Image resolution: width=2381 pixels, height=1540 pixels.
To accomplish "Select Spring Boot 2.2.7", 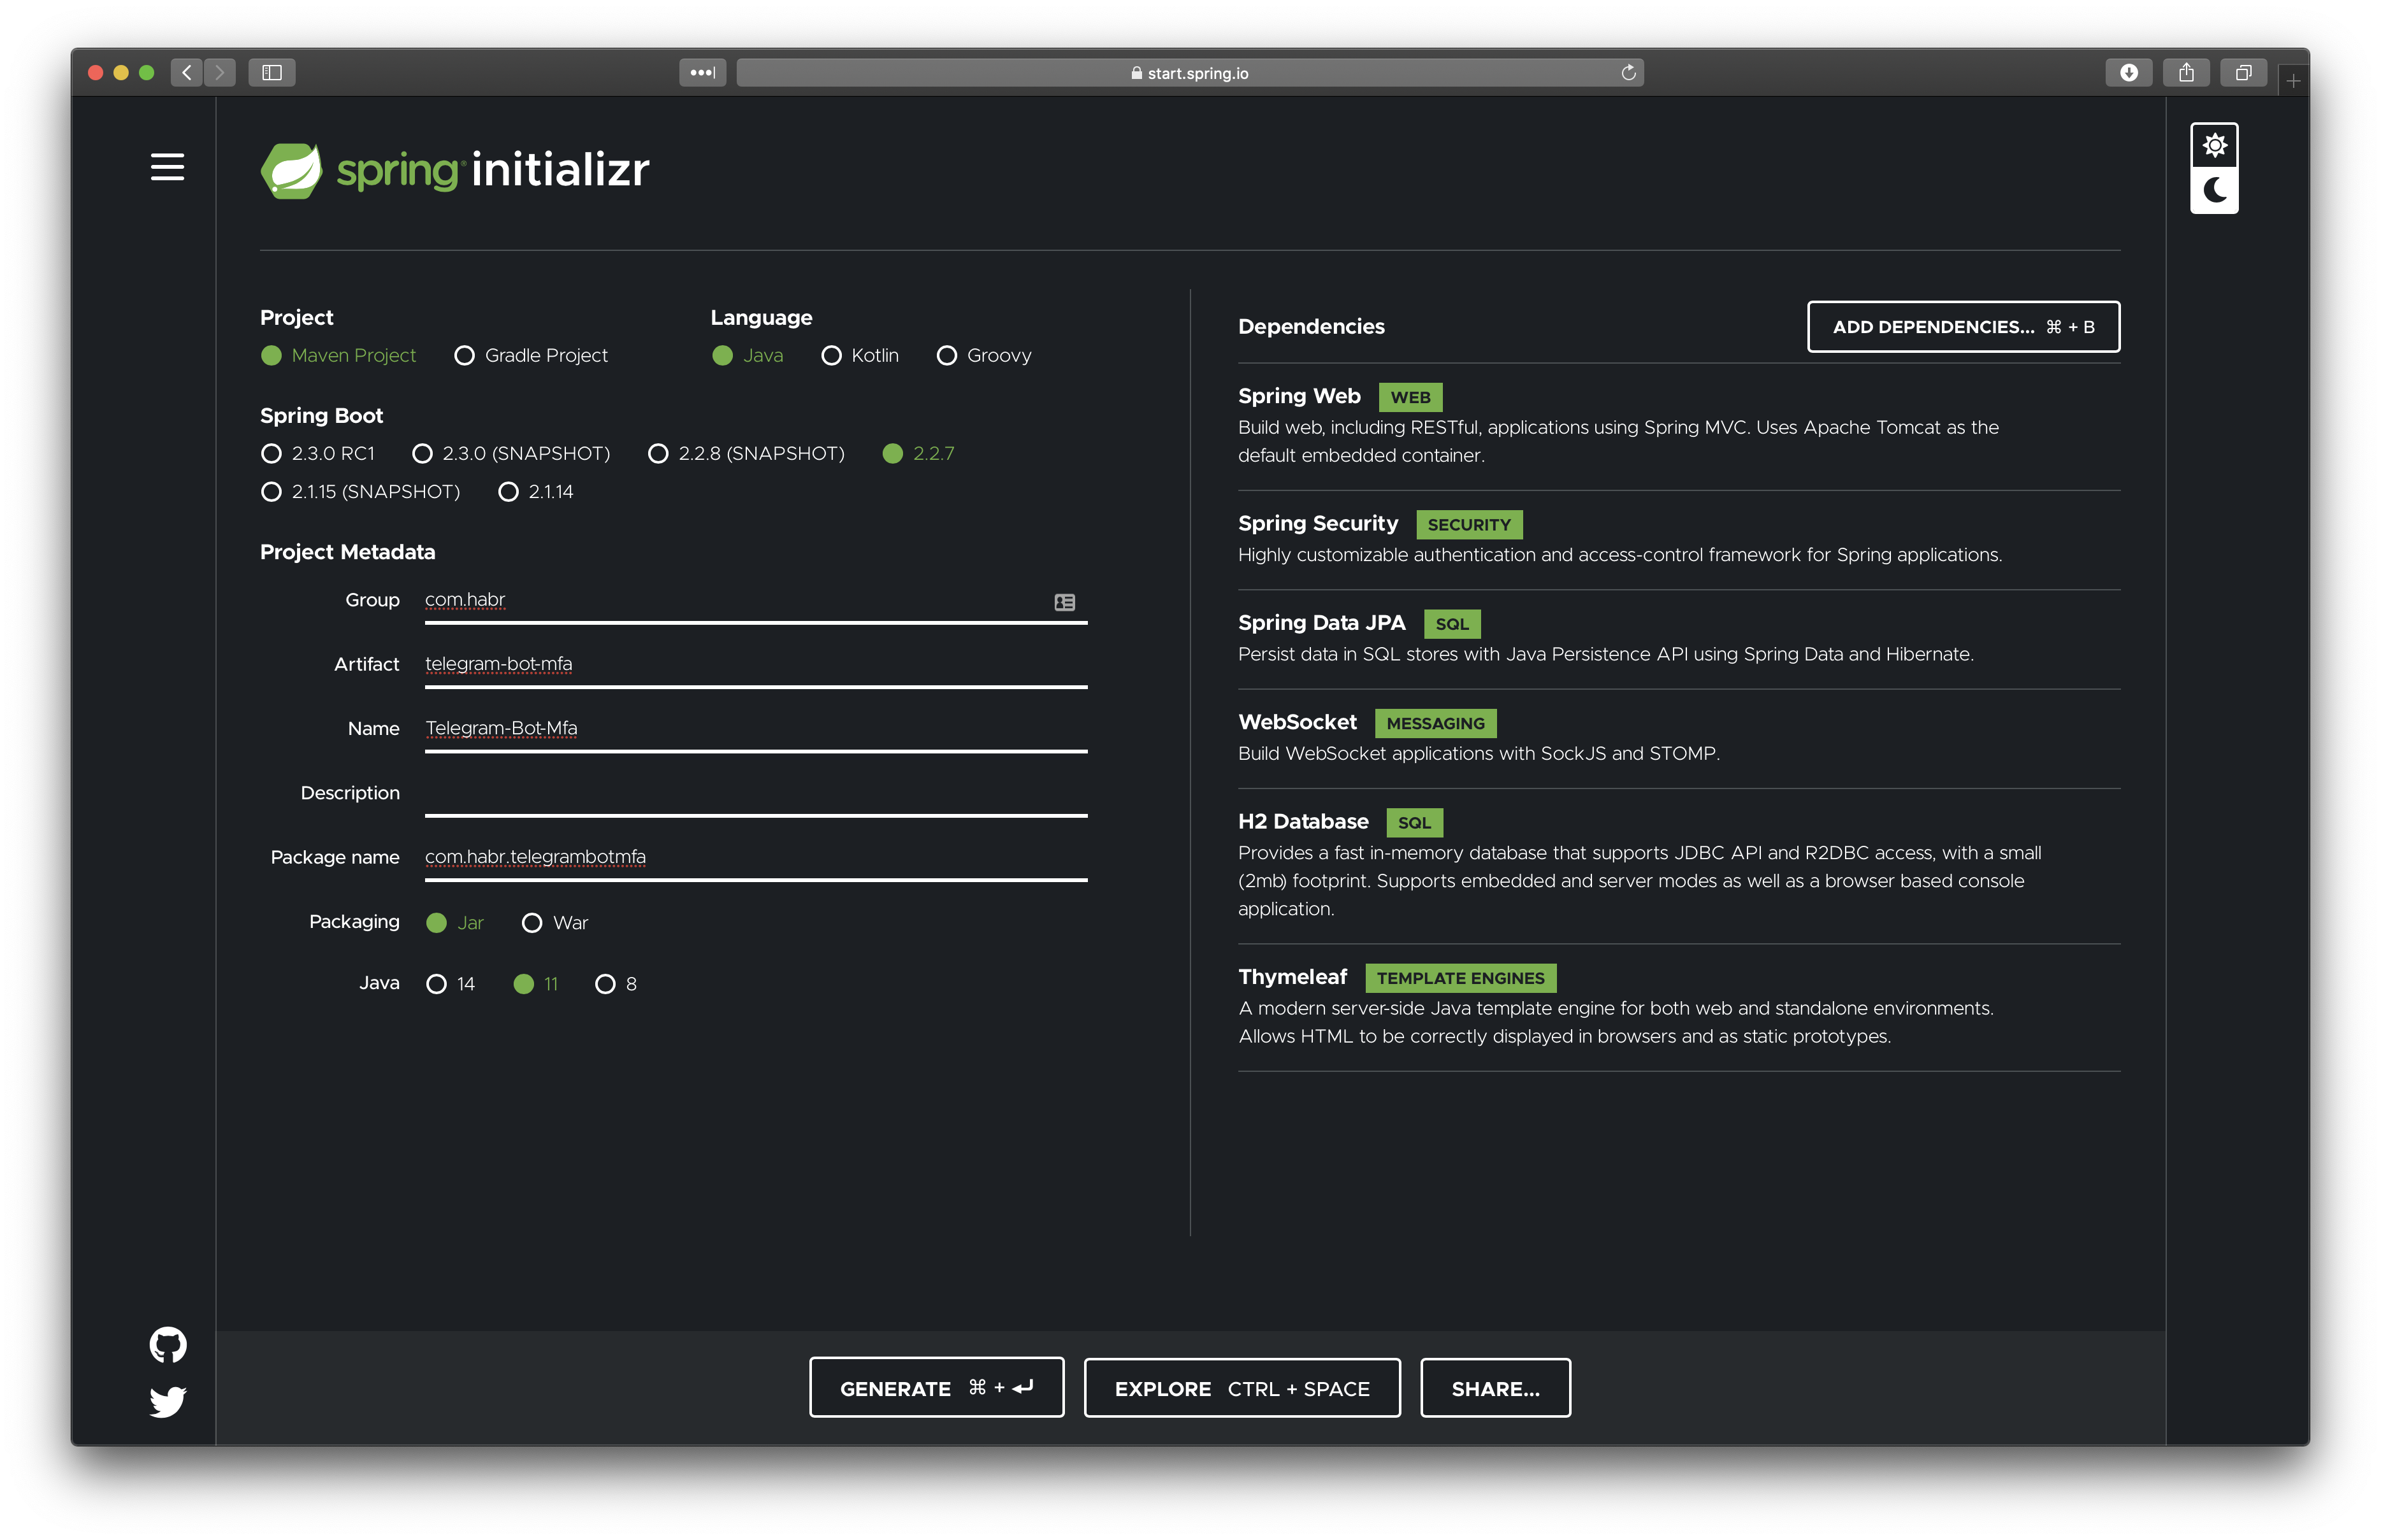I will pos(918,453).
